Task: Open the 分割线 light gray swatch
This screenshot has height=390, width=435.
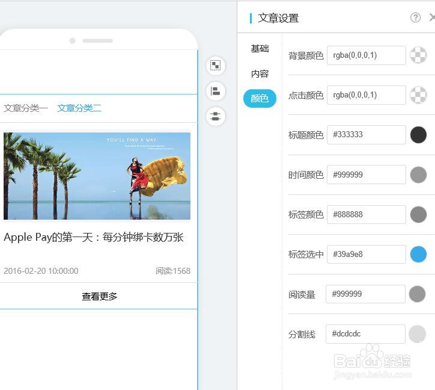Action: 417,334
